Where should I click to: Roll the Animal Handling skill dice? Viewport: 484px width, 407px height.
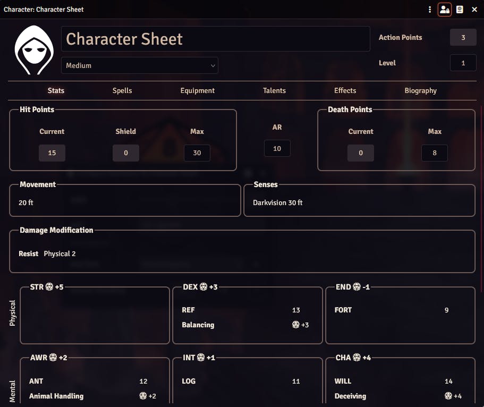coord(143,396)
